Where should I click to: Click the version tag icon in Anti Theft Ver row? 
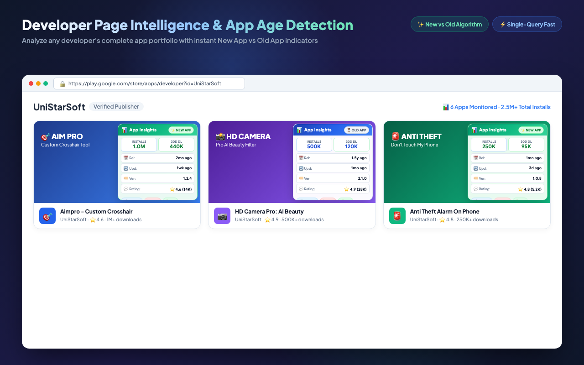tap(475, 178)
